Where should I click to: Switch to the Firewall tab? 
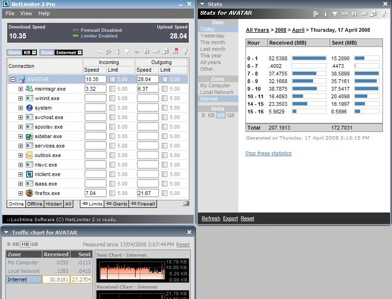pos(143,204)
